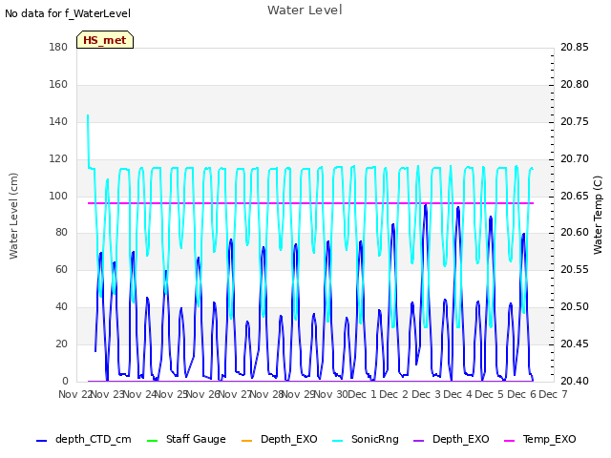Click the 'Dec 1' x-axis date label
The width and height of the screenshot is (611, 458).
(x=362, y=394)
